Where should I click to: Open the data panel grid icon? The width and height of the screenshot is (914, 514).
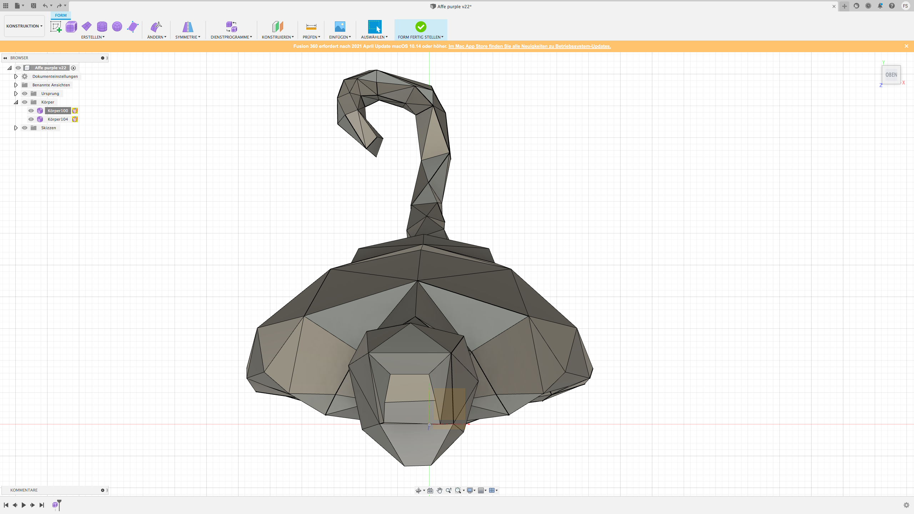(6, 6)
